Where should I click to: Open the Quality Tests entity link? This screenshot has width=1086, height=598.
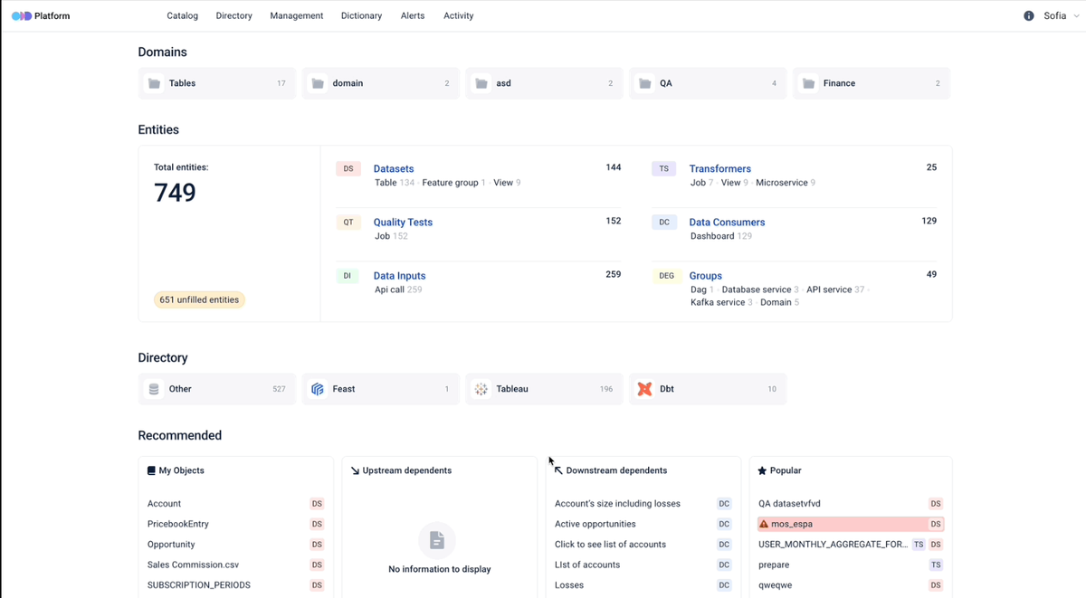(x=403, y=223)
